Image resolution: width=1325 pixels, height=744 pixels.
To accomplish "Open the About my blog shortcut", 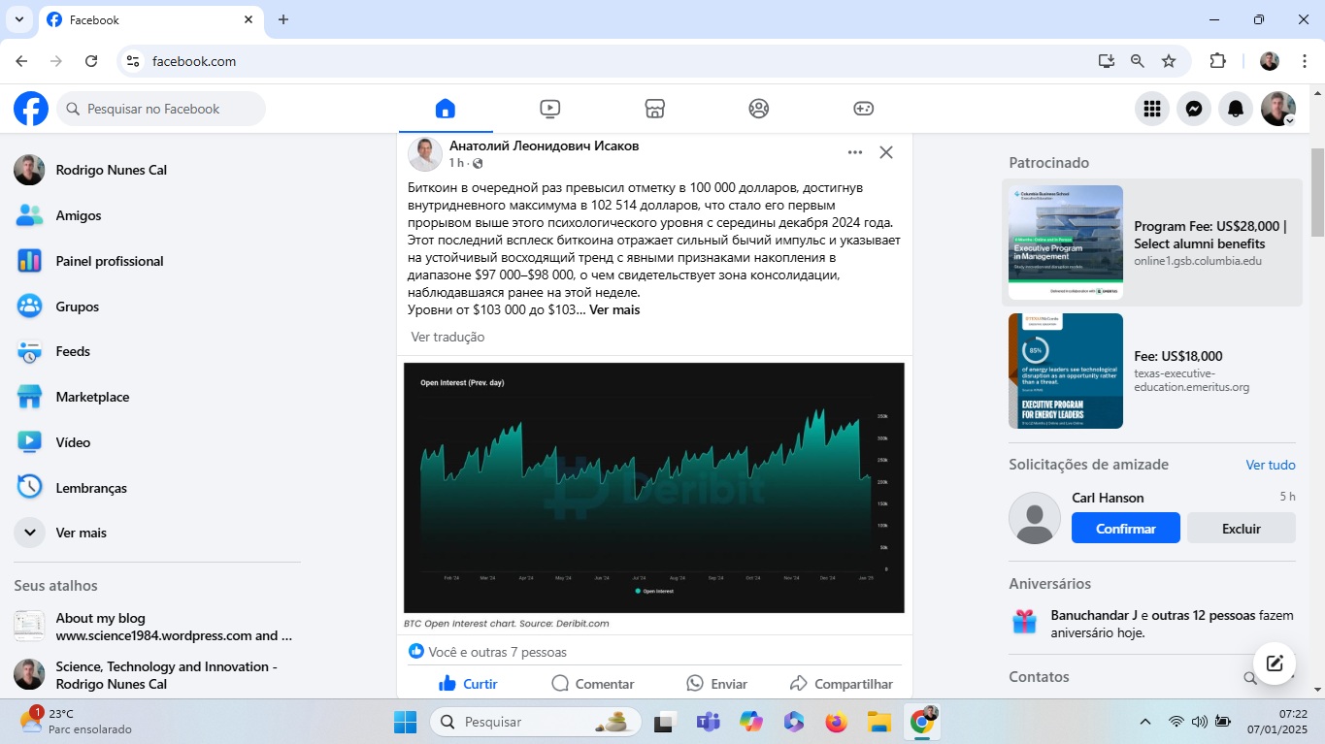I will (155, 627).
